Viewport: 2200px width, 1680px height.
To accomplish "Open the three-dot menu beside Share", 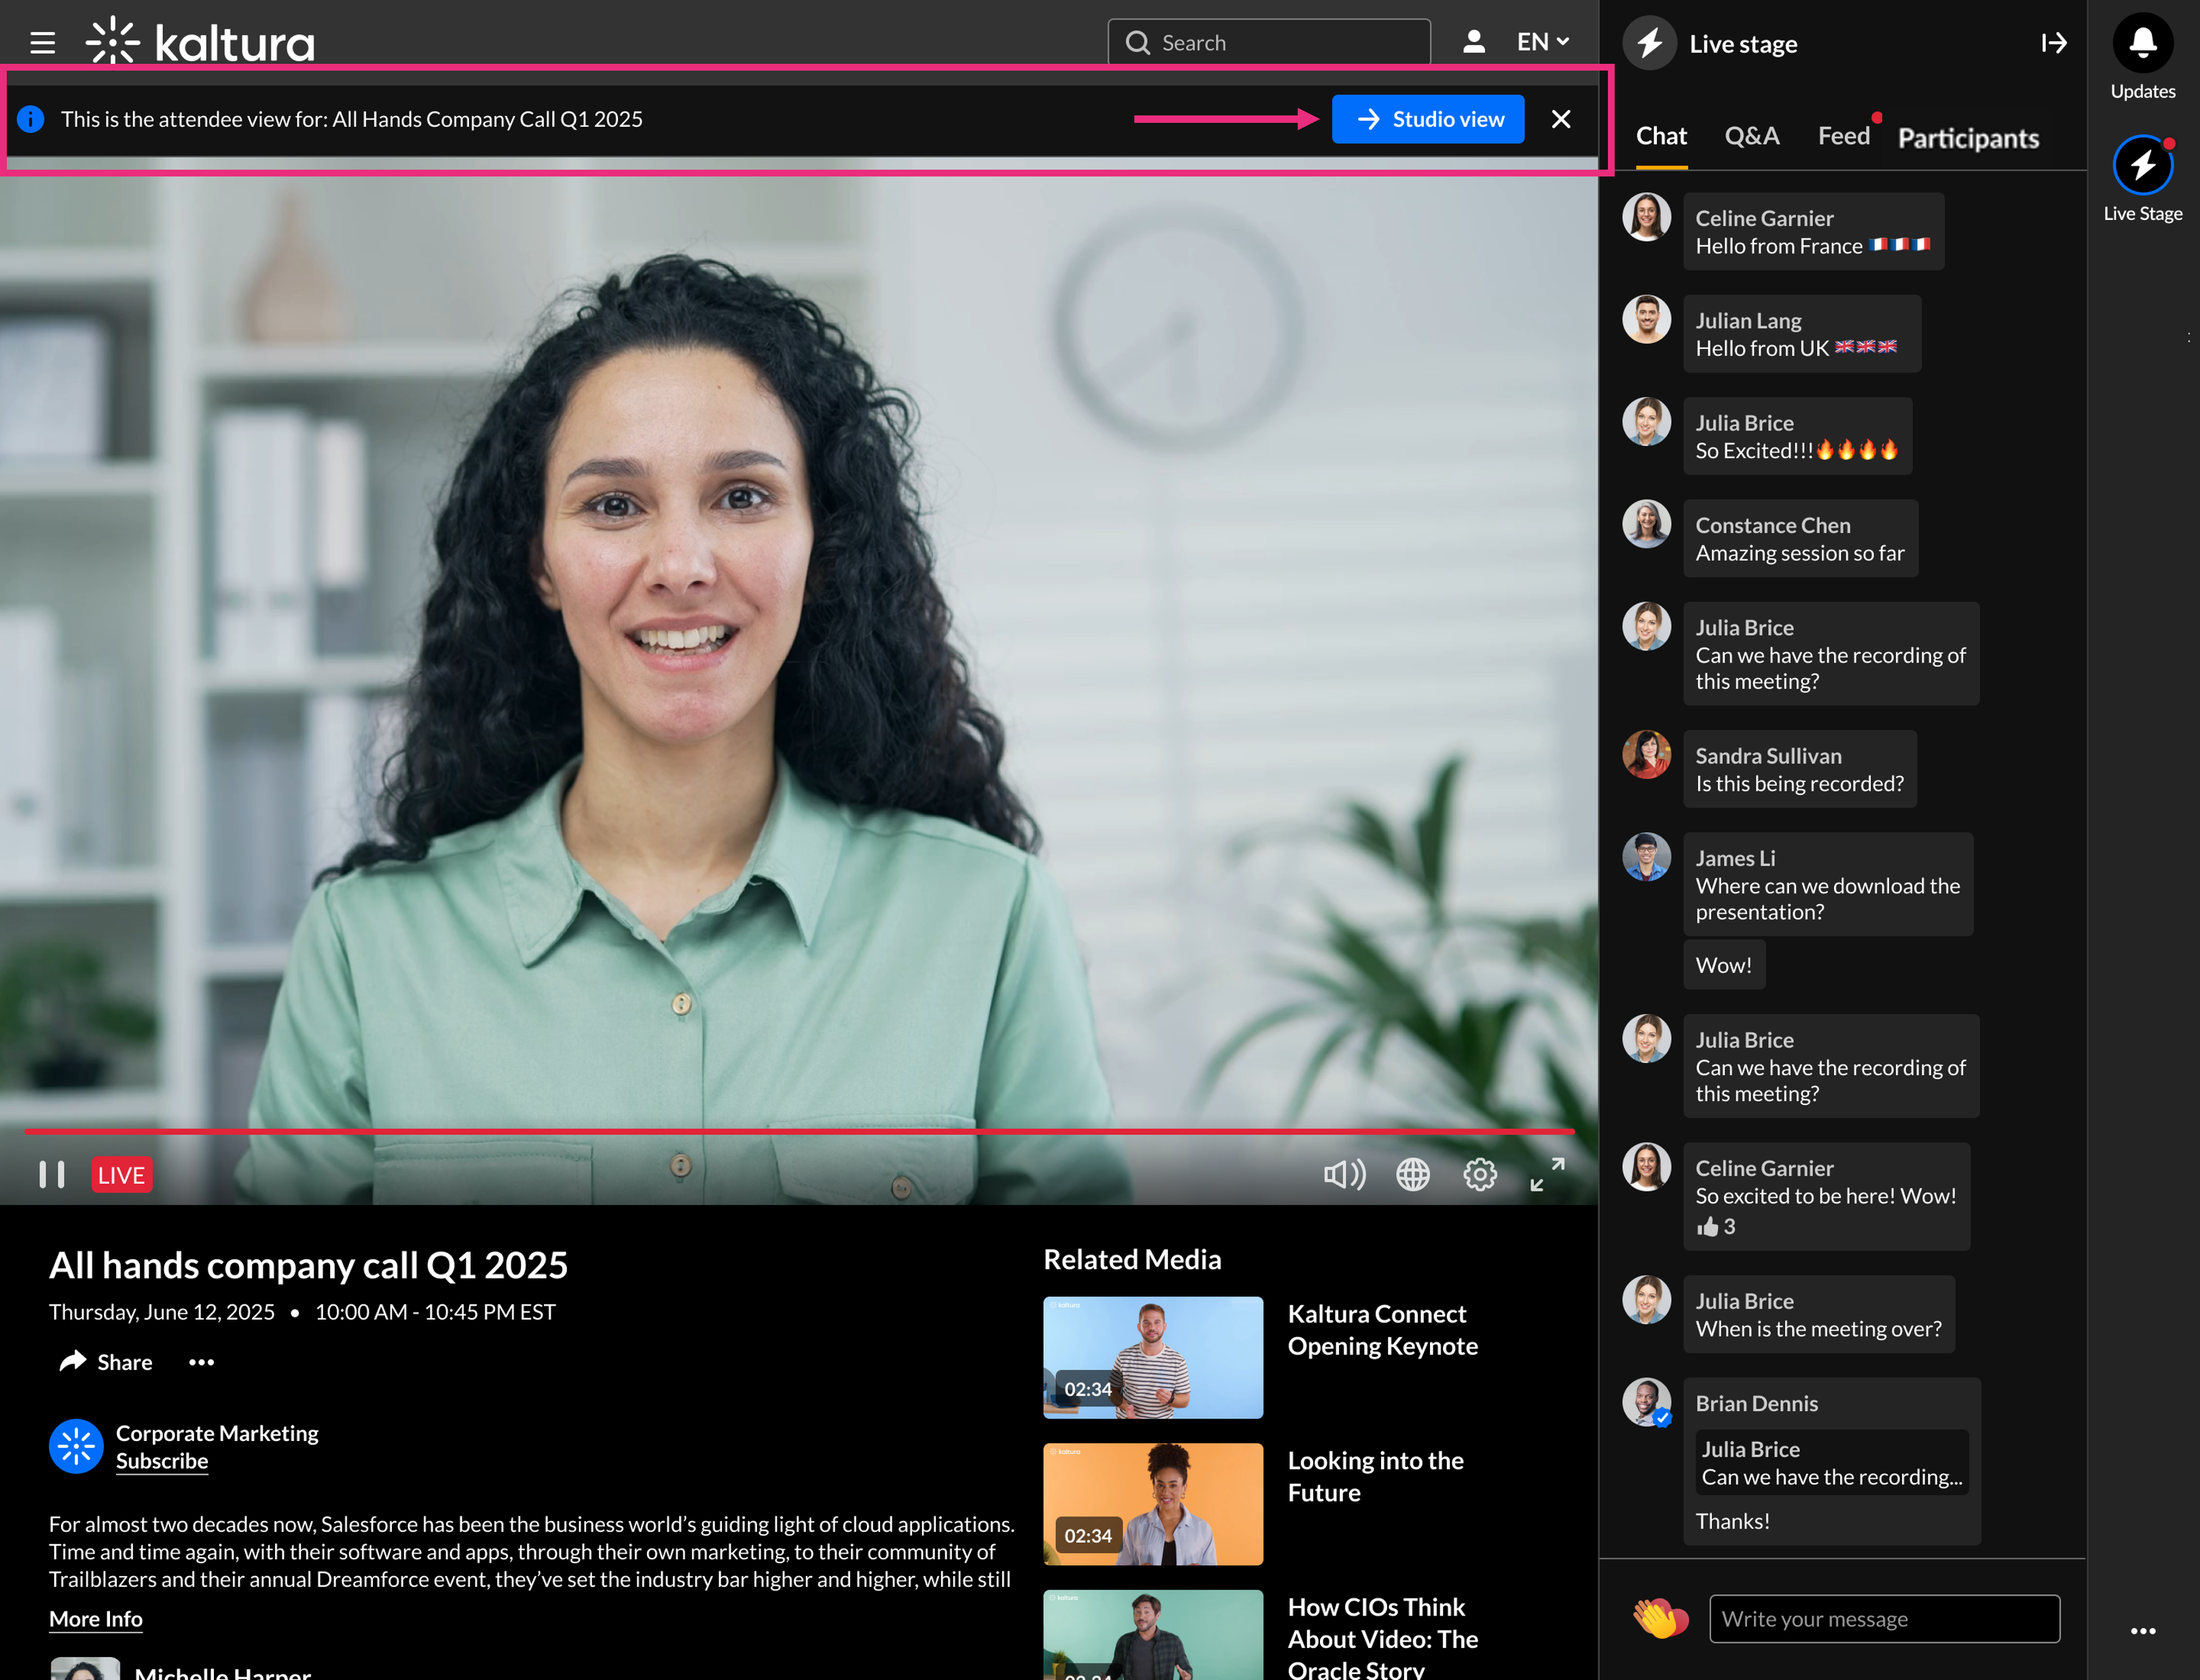I will point(201,1362).
